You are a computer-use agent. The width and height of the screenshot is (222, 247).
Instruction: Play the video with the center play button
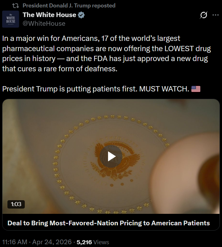click(111, 156)
